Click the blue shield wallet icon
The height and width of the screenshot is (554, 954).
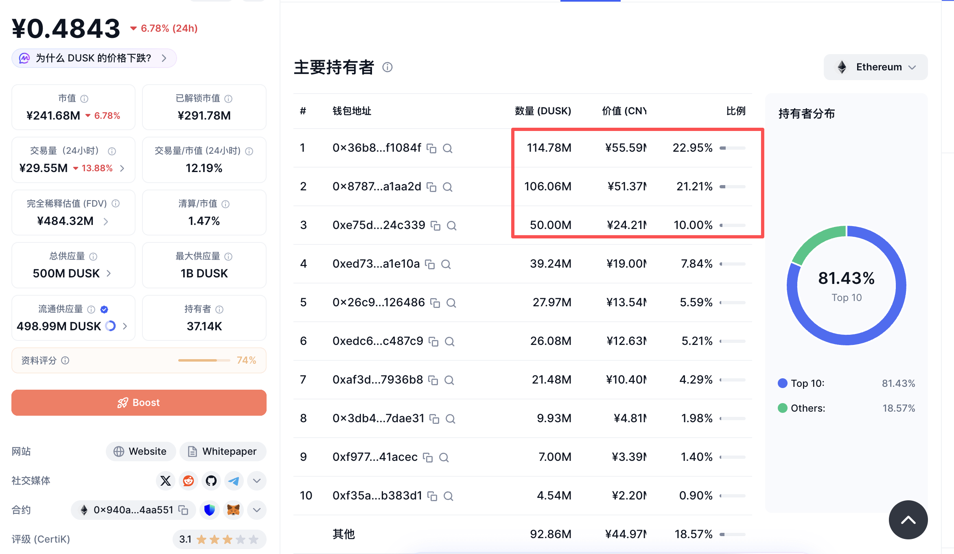pyautogui.click(x=210, y=510)
